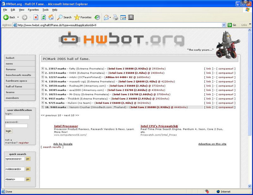Click the search results link
This screenshot has width=253, height=195.
(52, 147)
